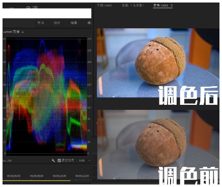Click the Lumetri Scopes panel title
The width and height of the screenshot is (222, 187).
(11, 32)
